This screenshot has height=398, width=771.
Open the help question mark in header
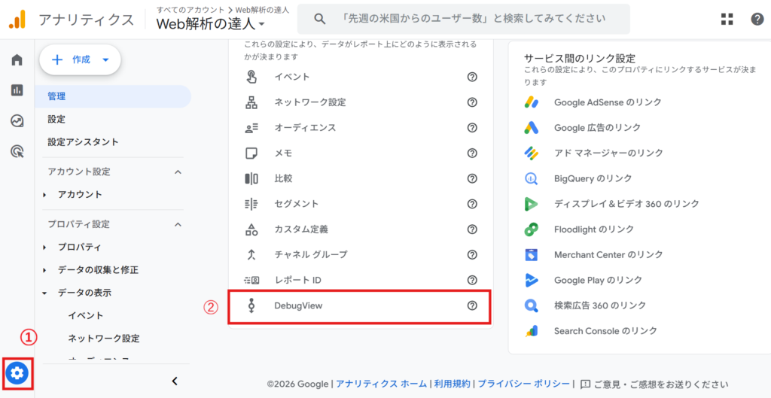[x=757, y=19]
